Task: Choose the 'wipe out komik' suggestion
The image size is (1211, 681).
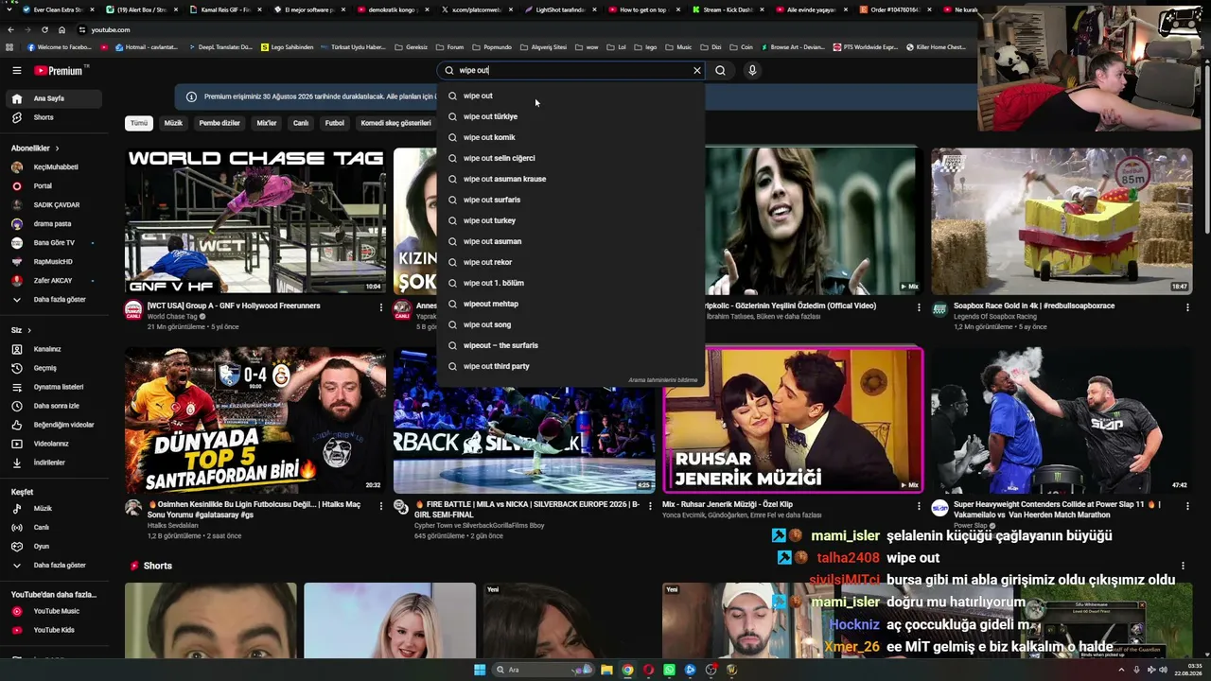Action: (570, 137)
